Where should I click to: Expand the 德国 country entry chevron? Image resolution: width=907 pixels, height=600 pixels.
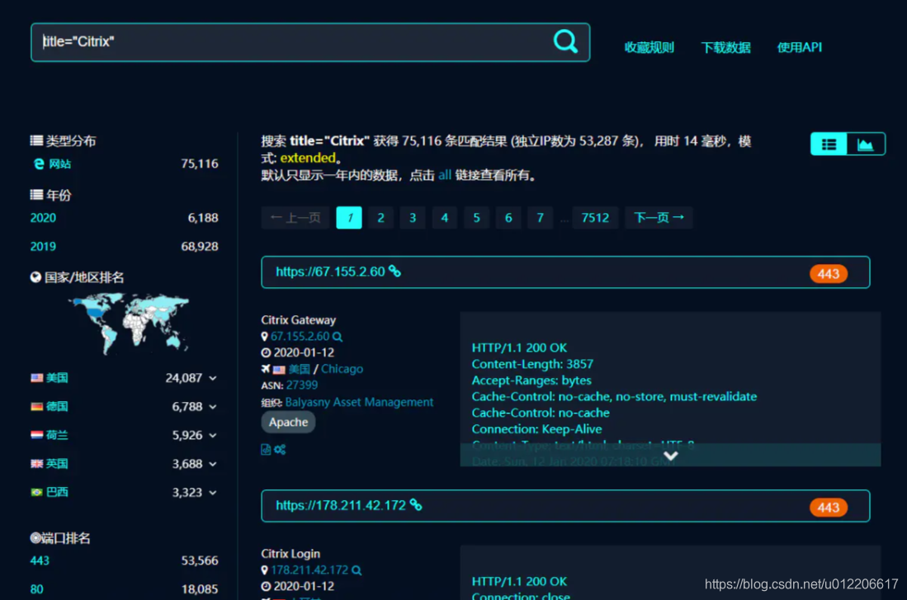[213, 407]
